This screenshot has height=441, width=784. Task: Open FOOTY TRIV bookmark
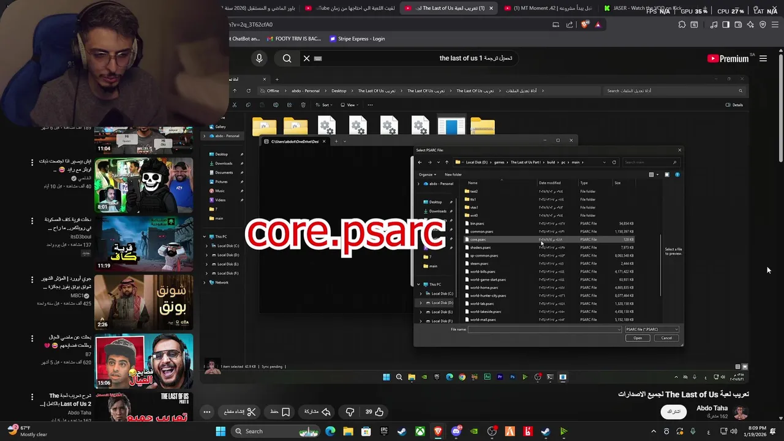pyautogui.click(x=293, y=39)
